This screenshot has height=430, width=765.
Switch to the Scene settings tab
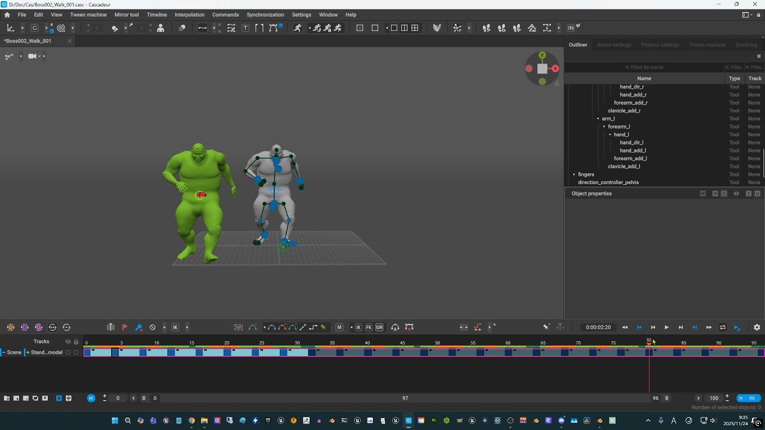[x=614, y=45]
